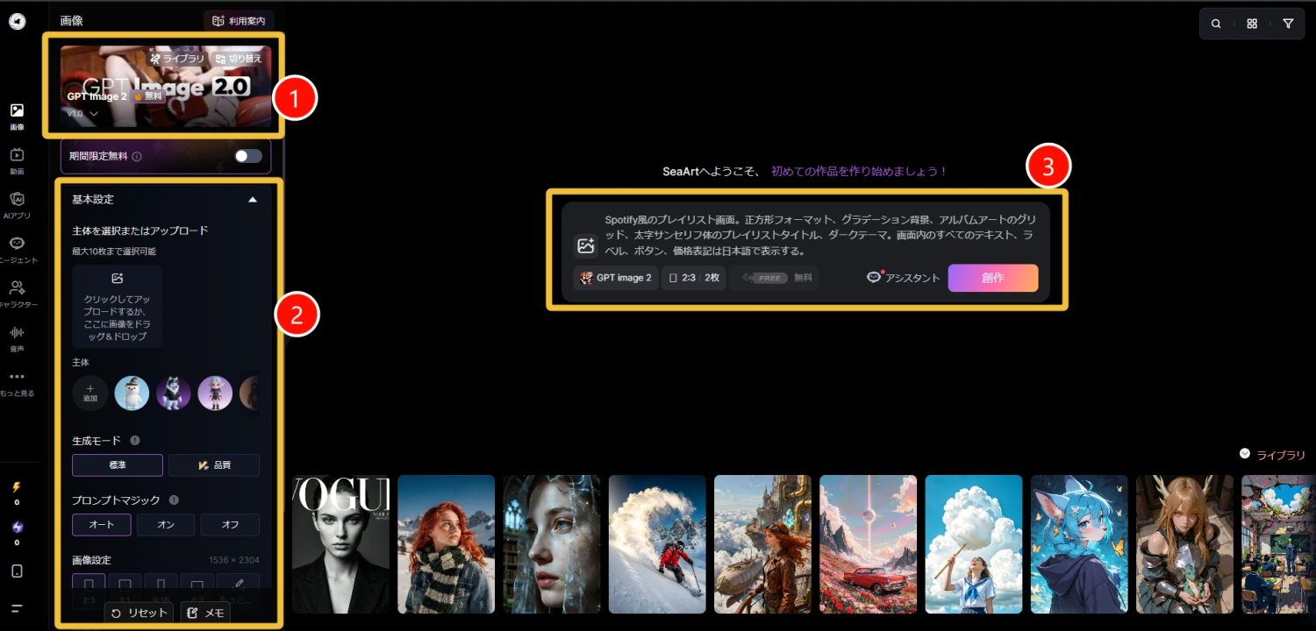Open the snowboarder in red jacket thumbnail
This screenshot has height=631, width=1316.
click(657, 544)
